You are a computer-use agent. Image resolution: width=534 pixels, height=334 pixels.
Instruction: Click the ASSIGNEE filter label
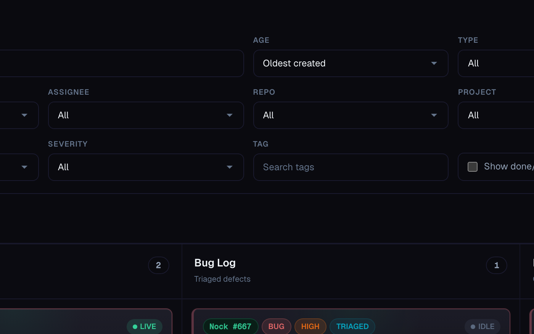point(69,92)
